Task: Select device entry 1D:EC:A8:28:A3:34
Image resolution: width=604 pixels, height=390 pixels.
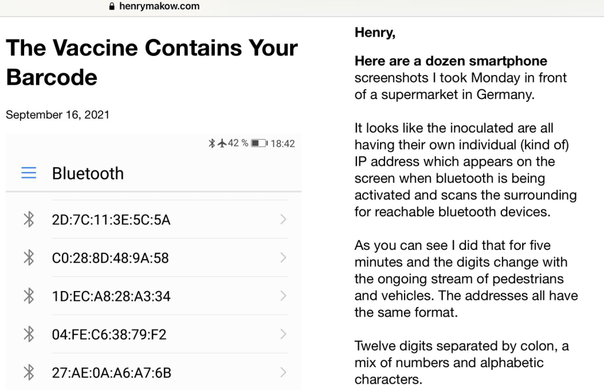Action: (111, 296)
